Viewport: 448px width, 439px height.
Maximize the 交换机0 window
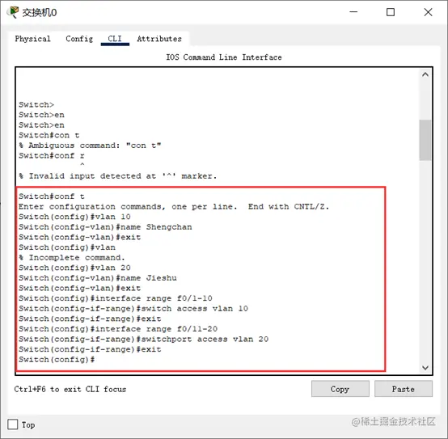tap(391, 12)
